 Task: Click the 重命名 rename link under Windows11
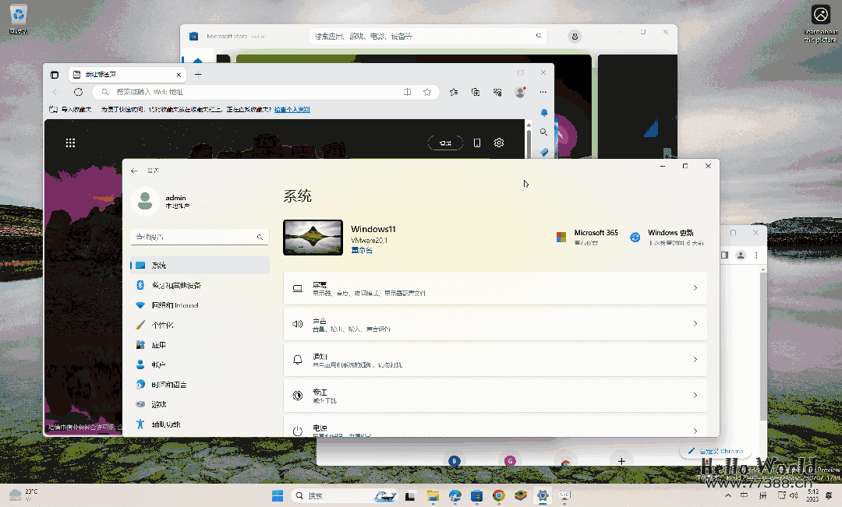[x=361, y=250]
